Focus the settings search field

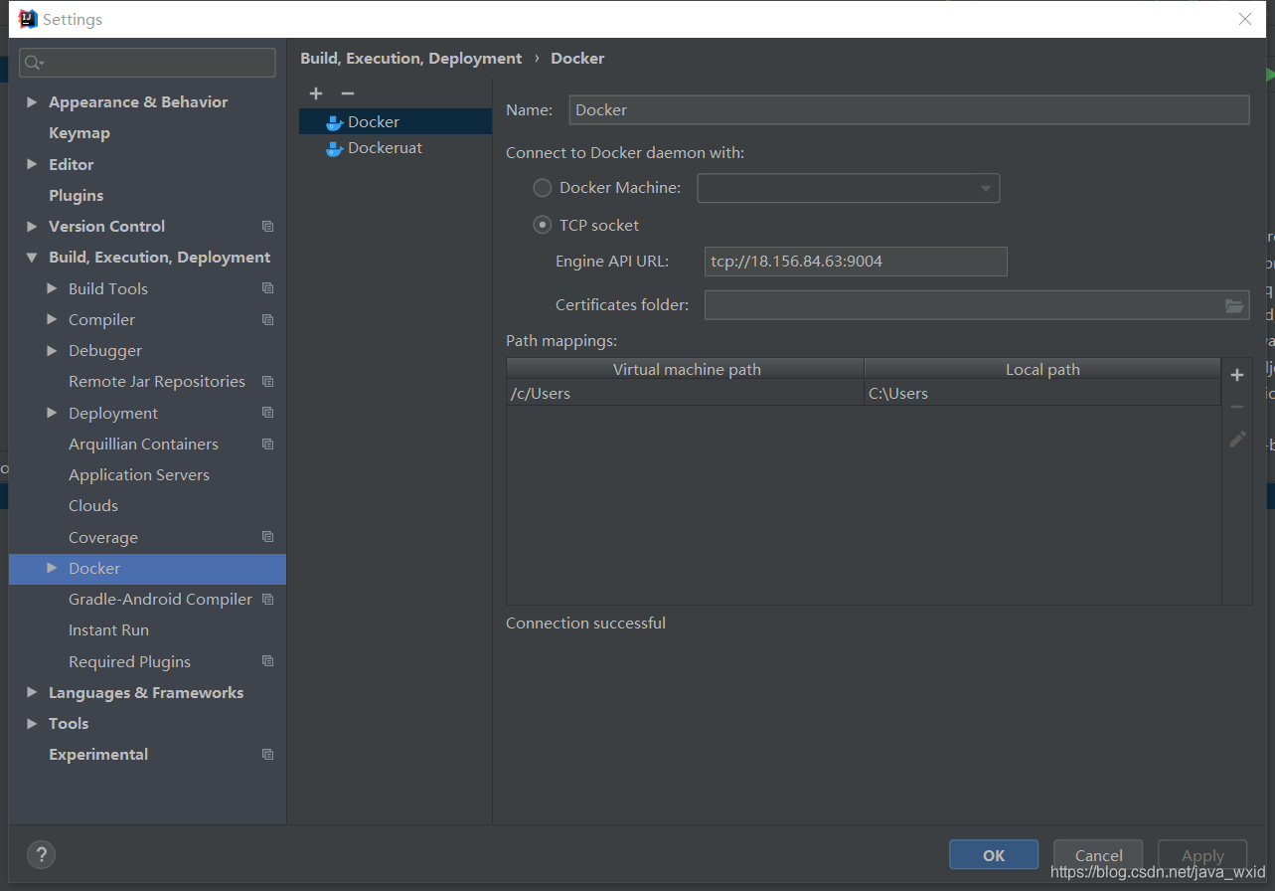click(x=147, y=63)
